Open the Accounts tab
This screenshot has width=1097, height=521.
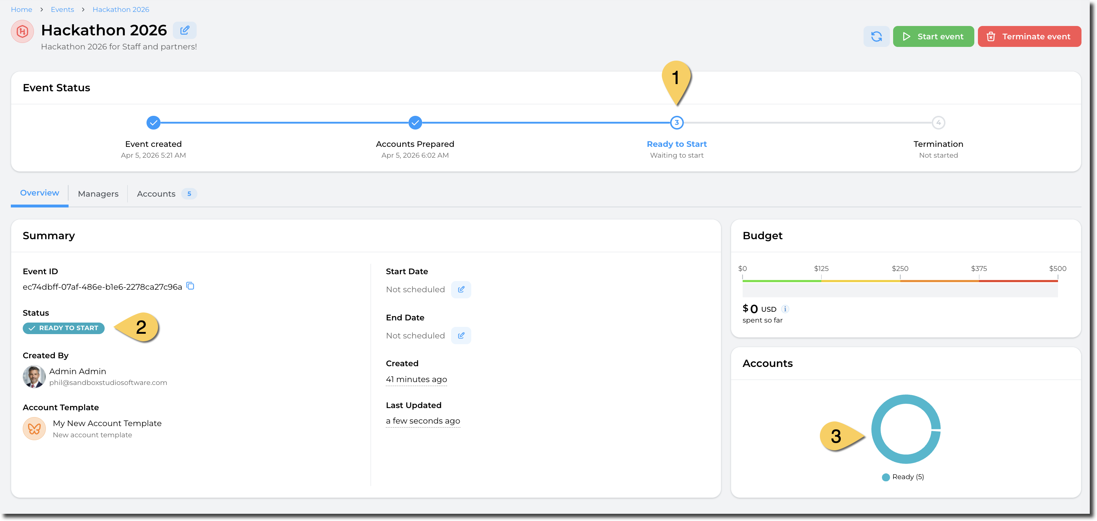pos(156,194)
